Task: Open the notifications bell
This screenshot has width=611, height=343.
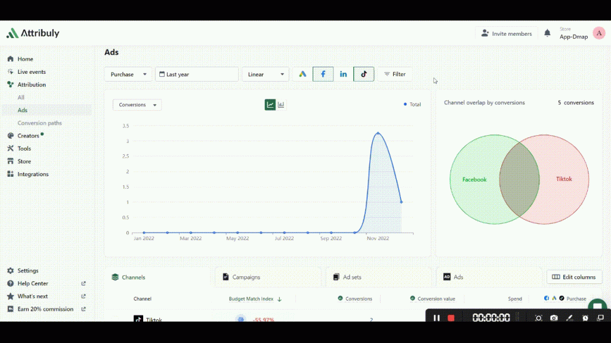Action: point(547,33)
